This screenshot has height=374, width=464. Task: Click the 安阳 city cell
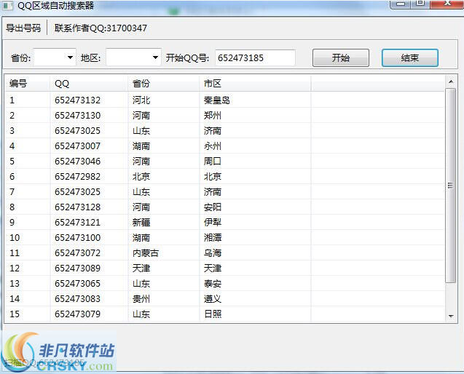(213, 207)
